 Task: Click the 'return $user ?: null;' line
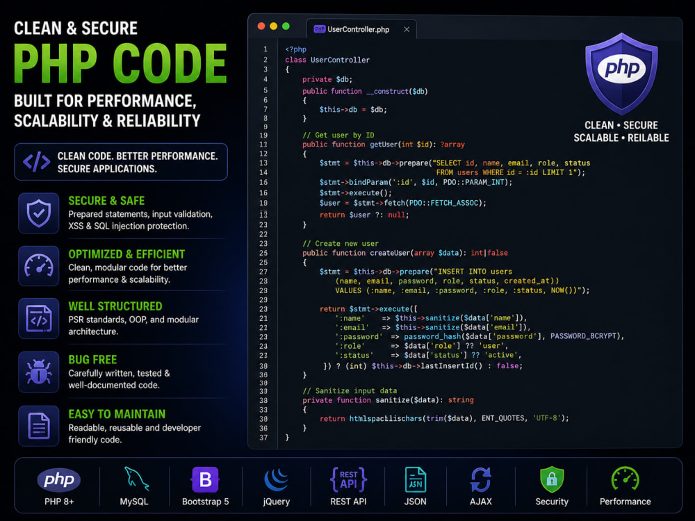pyautogui.click(x=364, y=215)
